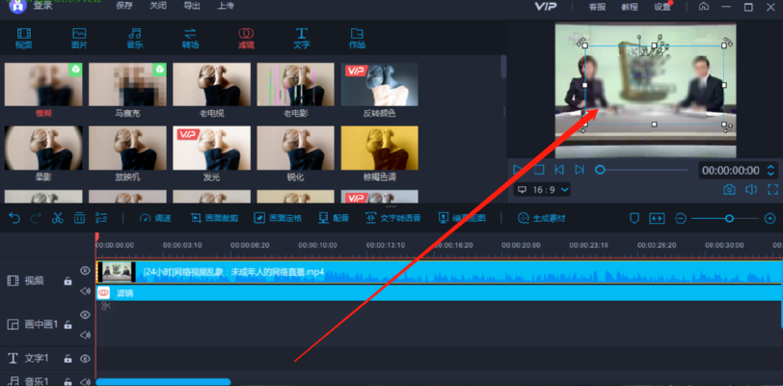The width and height of the screenshot is (783, 386).
Task: Click the undo arrow in the timeline toolbar
Action: coord(13,218)
